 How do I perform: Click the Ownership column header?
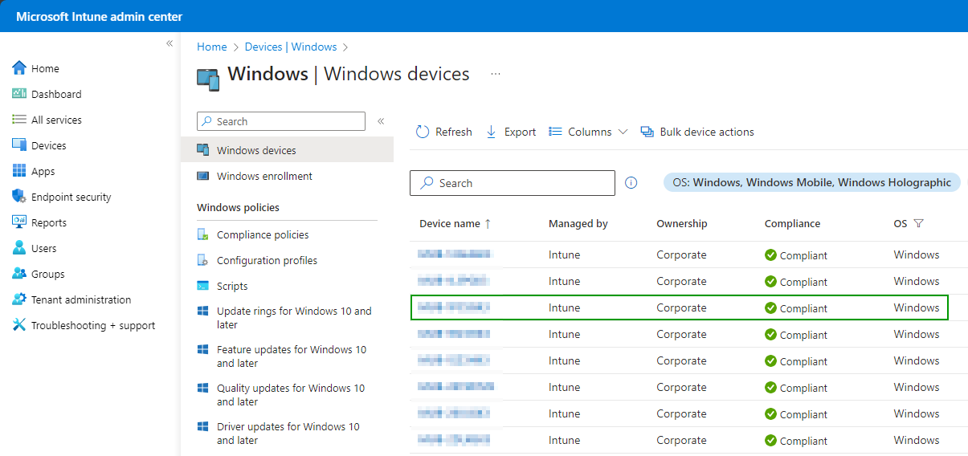click(x=682, y=224)
